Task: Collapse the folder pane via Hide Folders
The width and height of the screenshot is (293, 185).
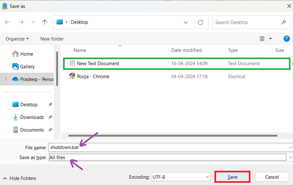Action: (x=20, y=178)
